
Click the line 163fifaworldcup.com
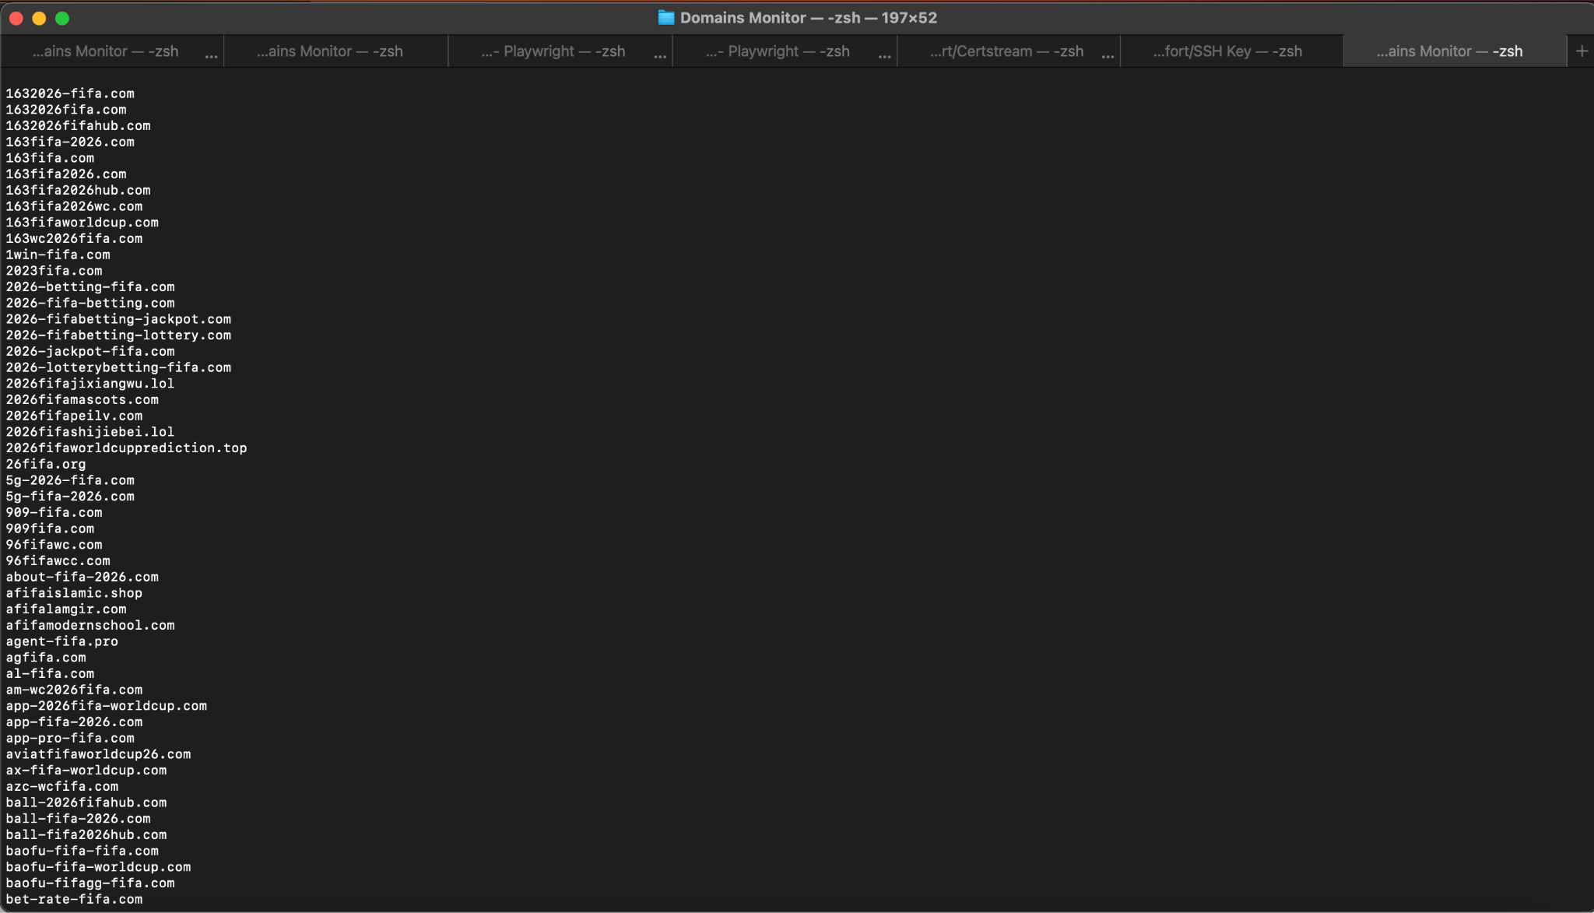[x=83, y=223]
